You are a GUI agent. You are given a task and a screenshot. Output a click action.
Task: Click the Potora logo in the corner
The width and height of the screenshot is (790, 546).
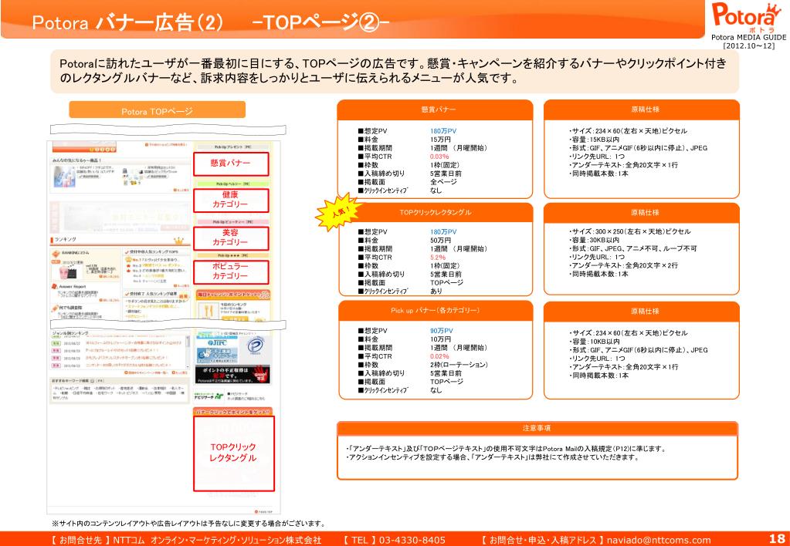(748, 17)
